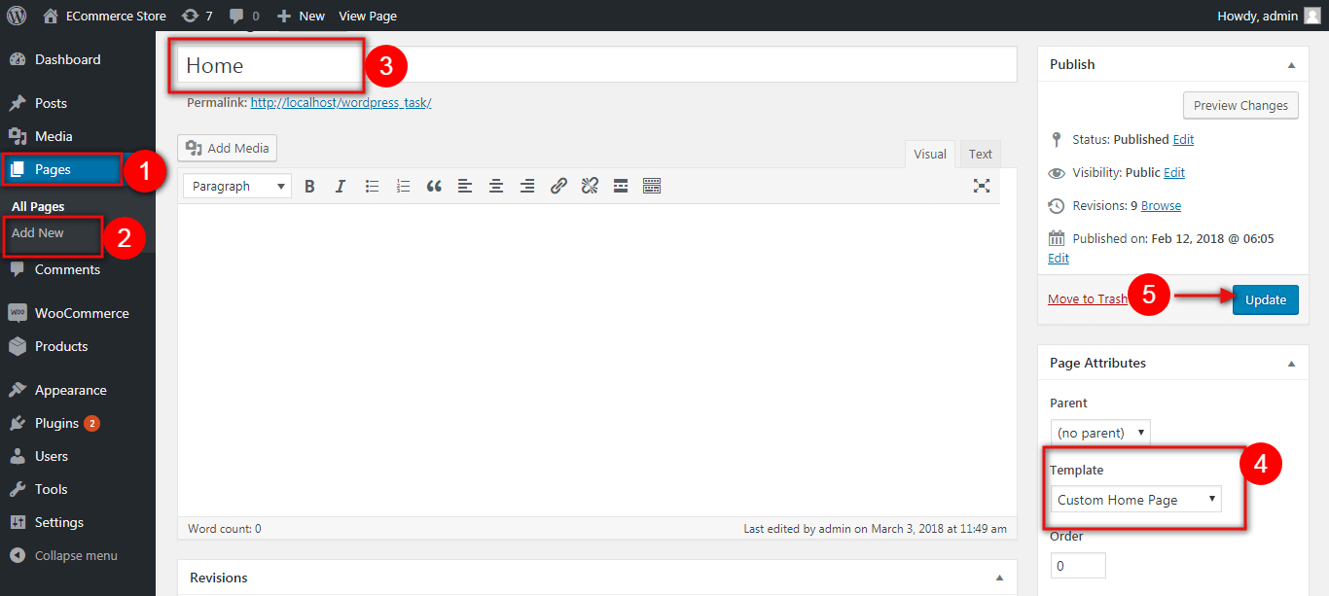
Task: Apply italic formatting in editor toolbar
Action: click(x=341, y=186)
